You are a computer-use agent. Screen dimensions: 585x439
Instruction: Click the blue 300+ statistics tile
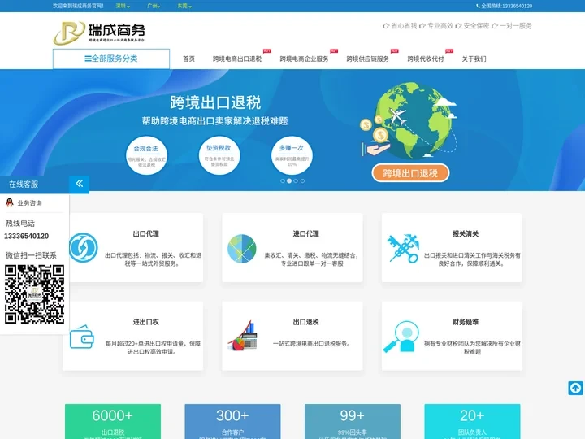click(232, 421)
